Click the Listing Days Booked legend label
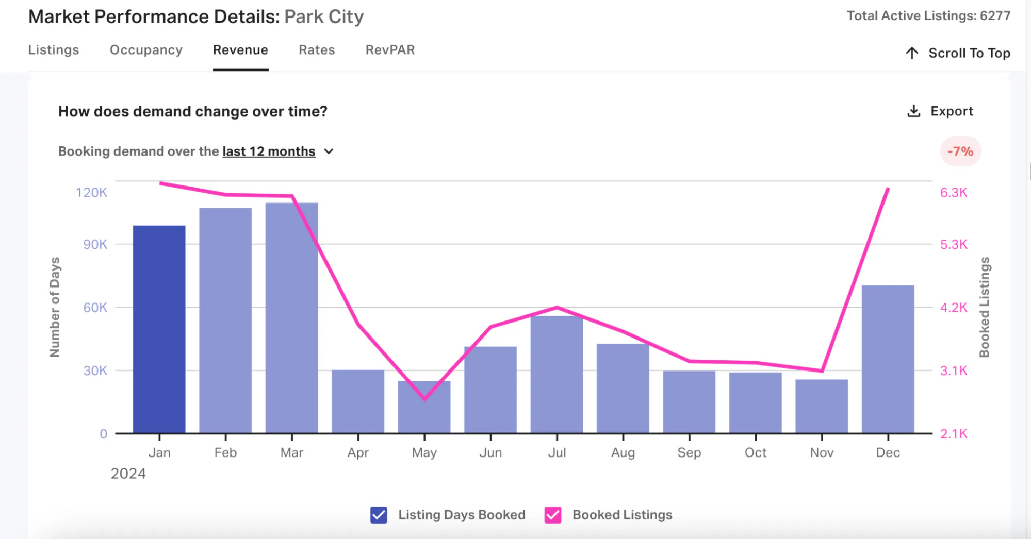 462,515
